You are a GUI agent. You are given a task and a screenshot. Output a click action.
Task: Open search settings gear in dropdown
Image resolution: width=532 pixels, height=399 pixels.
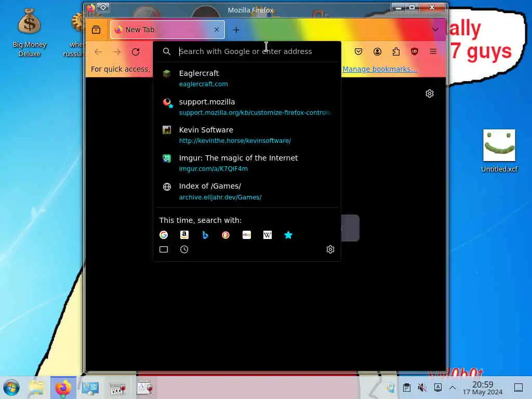tap(330, 249)
